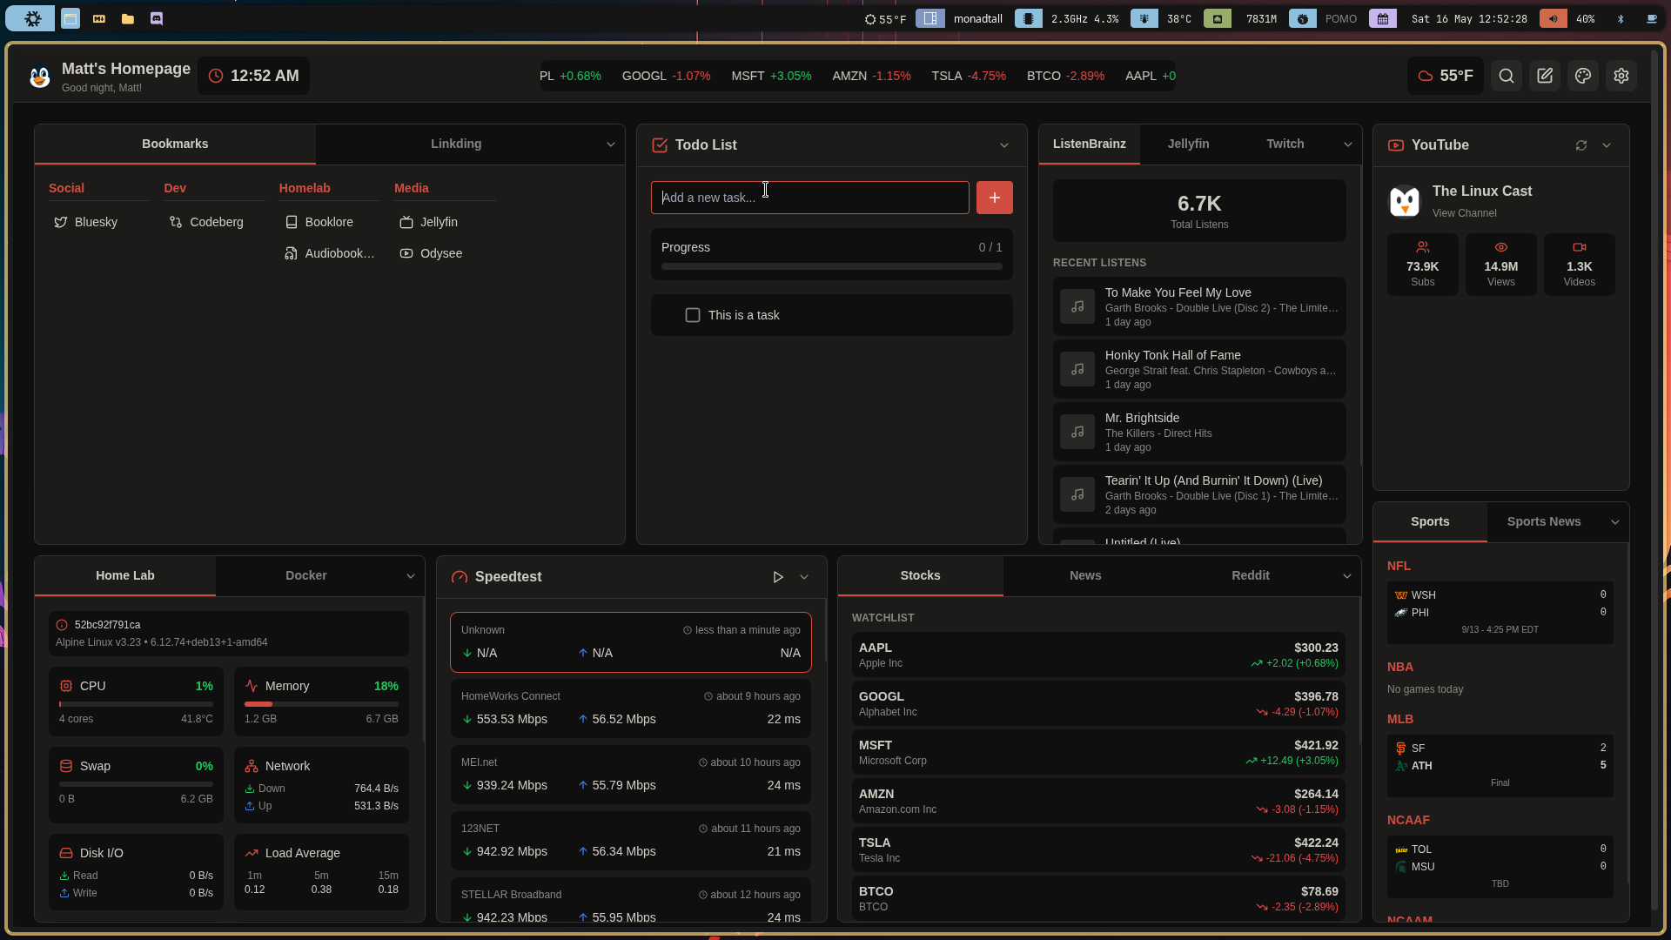Open the system launcher gear in top bar
The height and width of the screenshot is (940, 1671).
31,18
